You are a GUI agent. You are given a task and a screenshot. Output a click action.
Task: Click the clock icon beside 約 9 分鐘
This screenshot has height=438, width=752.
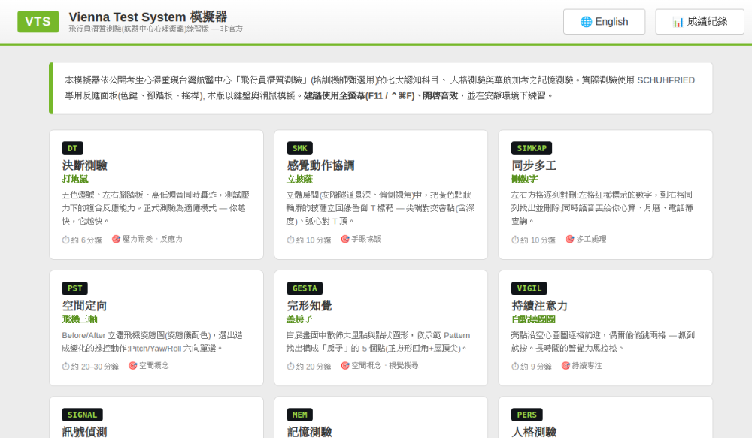(515, 366)
